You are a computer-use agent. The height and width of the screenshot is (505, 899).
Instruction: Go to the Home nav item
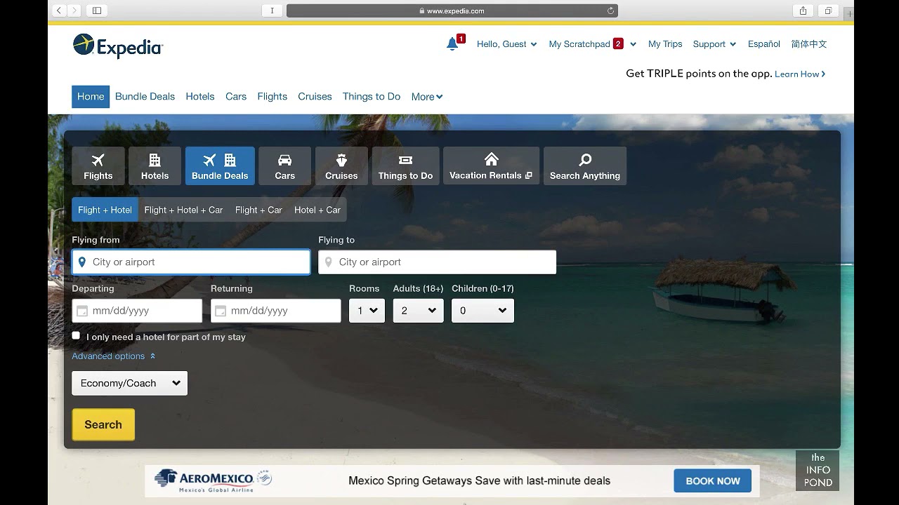point(91,97)
